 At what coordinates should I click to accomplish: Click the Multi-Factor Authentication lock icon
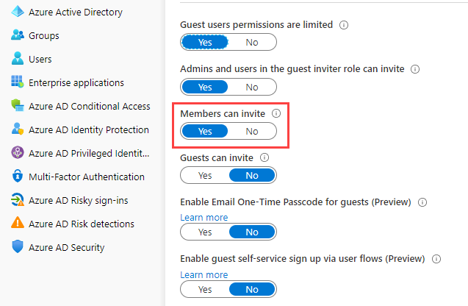coord(18,177)
